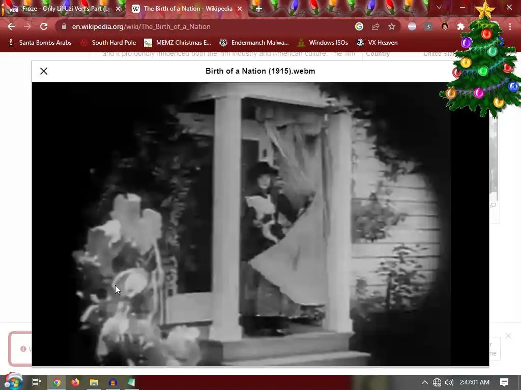This screenshot has width=521, height=390.
Task: View site security lock info
Action: point(64,26)
